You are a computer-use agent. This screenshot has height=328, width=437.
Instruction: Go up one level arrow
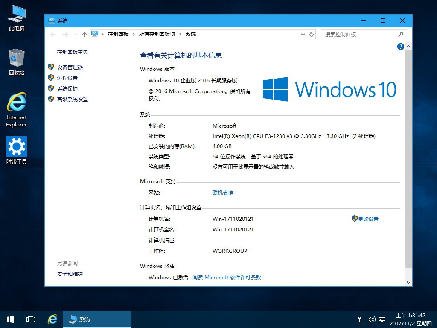[84, 35]
